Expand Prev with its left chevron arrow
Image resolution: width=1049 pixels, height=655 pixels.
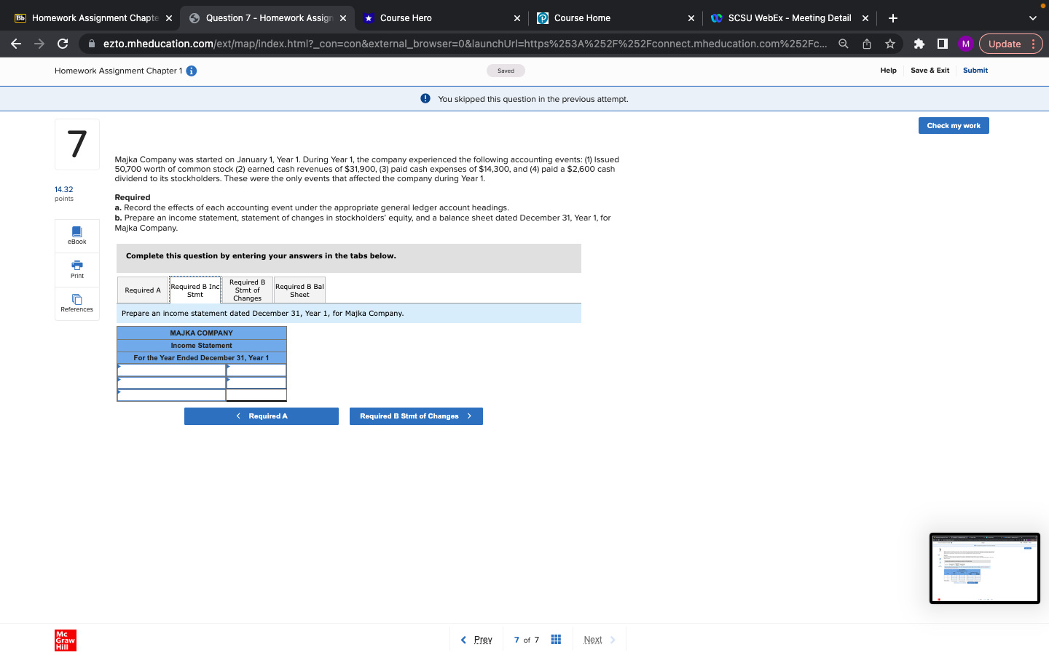(464, 639)
